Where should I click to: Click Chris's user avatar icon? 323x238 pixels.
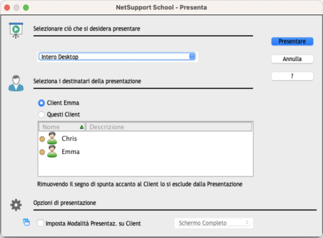[x=52, y=138]
